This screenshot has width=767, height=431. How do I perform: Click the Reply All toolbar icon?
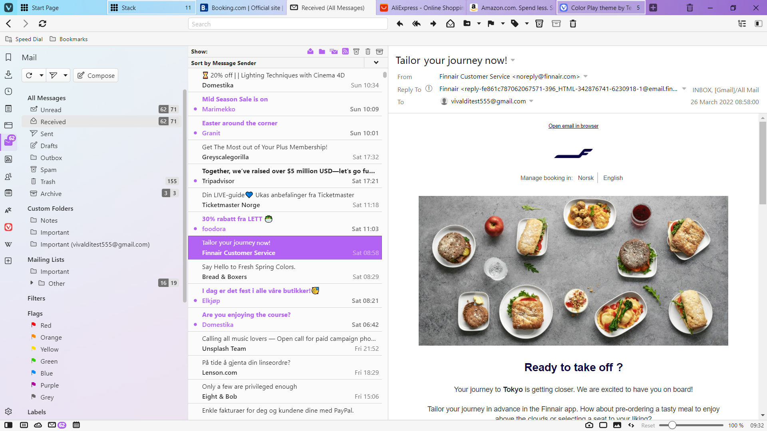click(x=417, y=24)
